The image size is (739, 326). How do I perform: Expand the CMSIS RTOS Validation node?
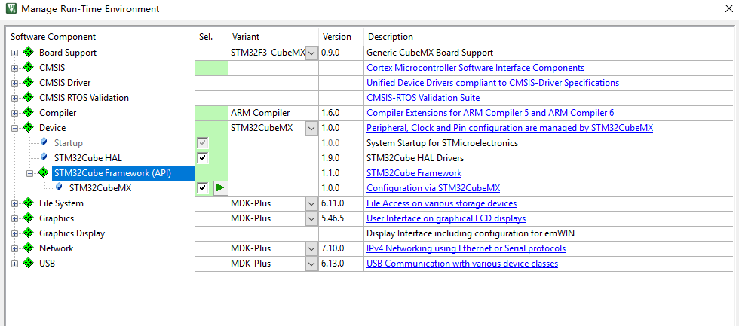pos(14,98)
